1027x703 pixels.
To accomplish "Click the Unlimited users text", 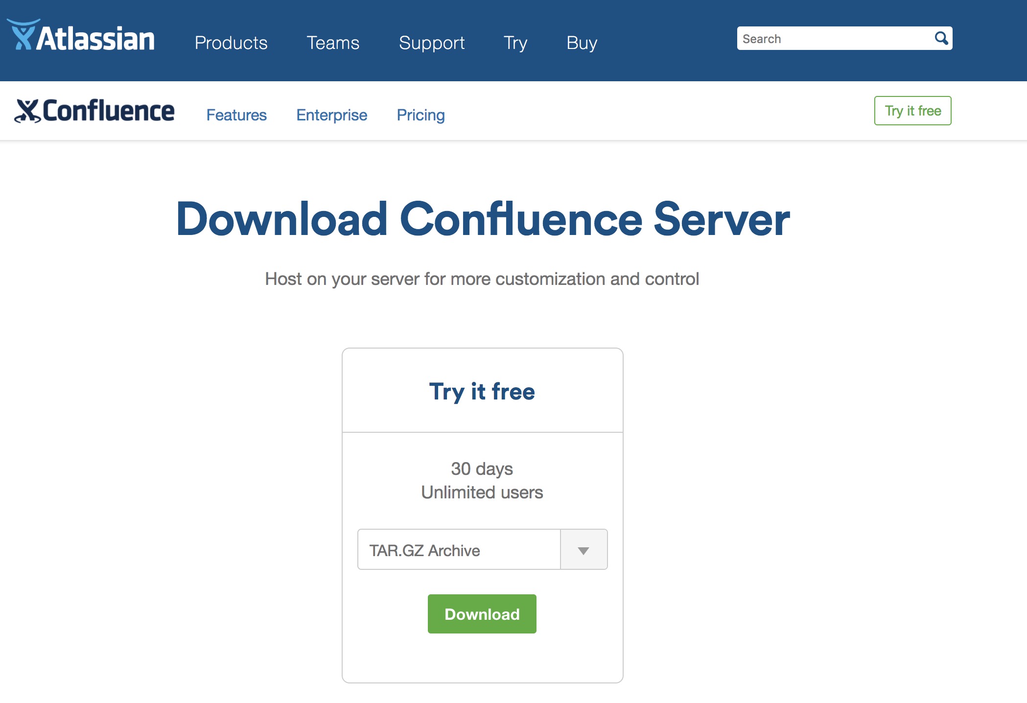I will [482, 492].
